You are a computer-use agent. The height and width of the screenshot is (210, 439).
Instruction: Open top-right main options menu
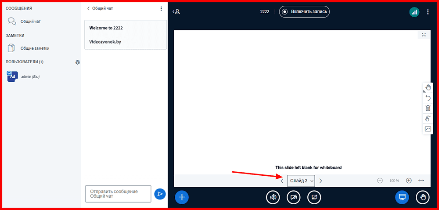pos(428,12)
